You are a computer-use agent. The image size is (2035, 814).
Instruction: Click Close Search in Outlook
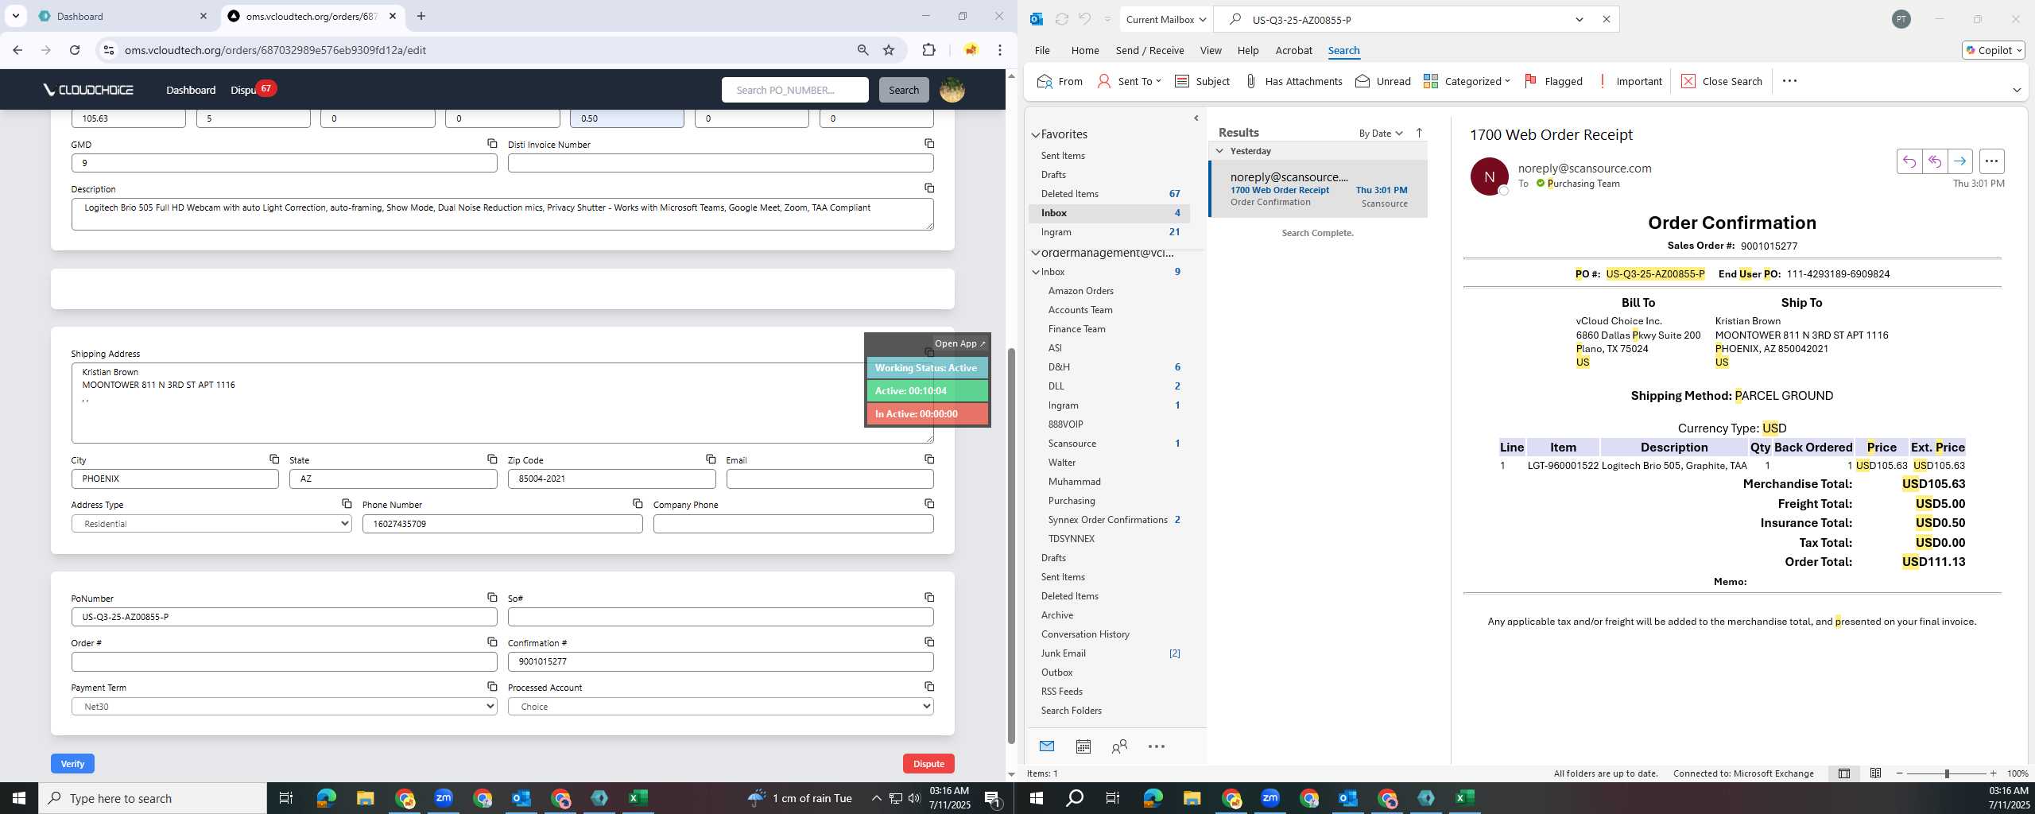click(x=1722, y=81)
